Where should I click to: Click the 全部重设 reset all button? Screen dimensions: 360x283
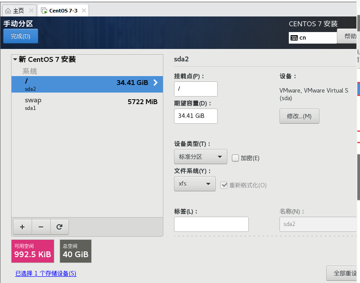pos(342,273)
